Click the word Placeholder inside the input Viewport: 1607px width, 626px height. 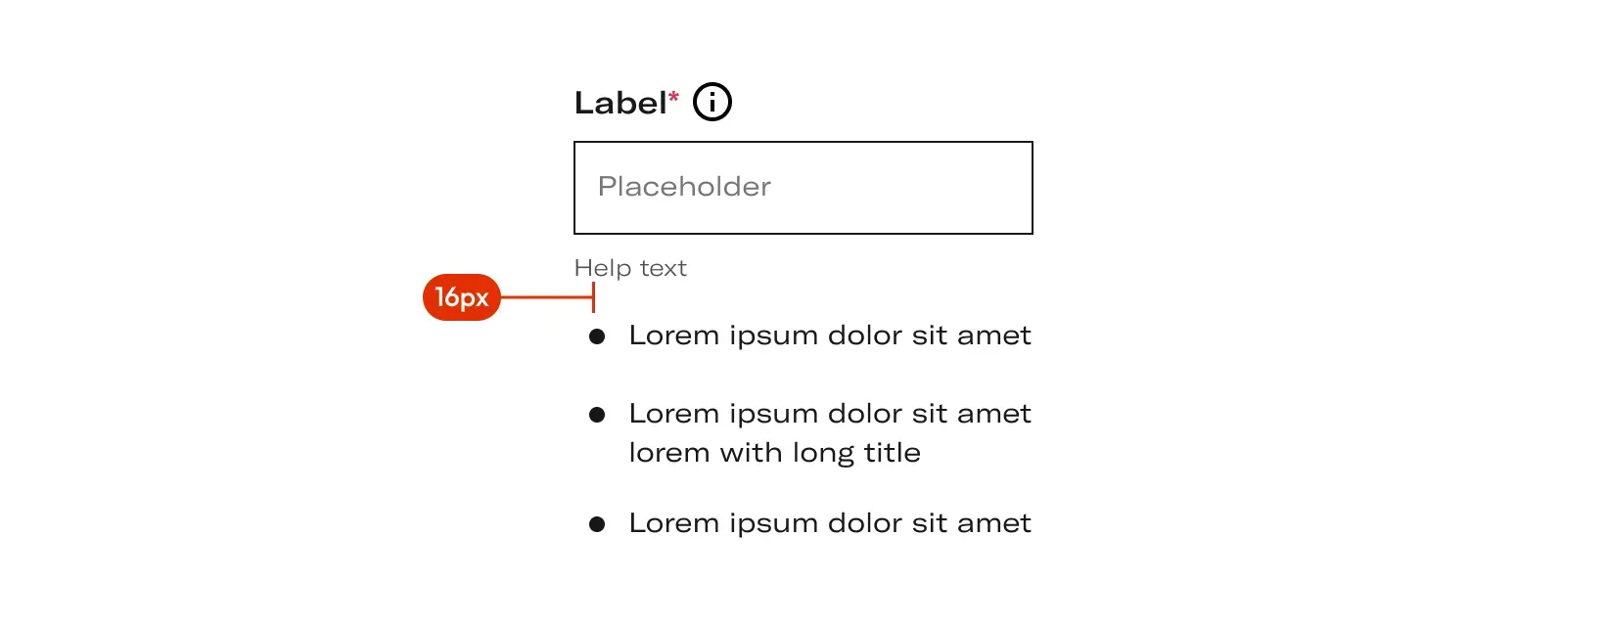[x=684, y=187]
